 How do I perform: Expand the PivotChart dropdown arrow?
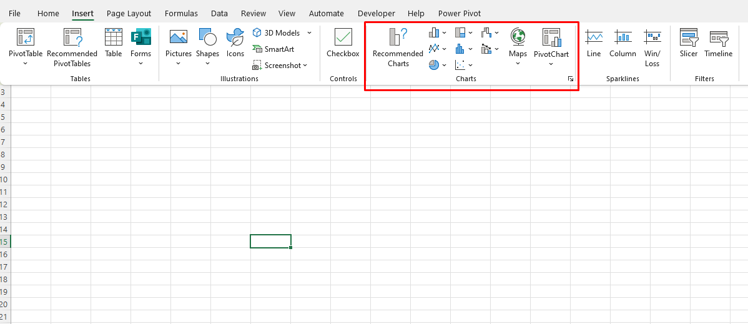[x=551, y=63]
